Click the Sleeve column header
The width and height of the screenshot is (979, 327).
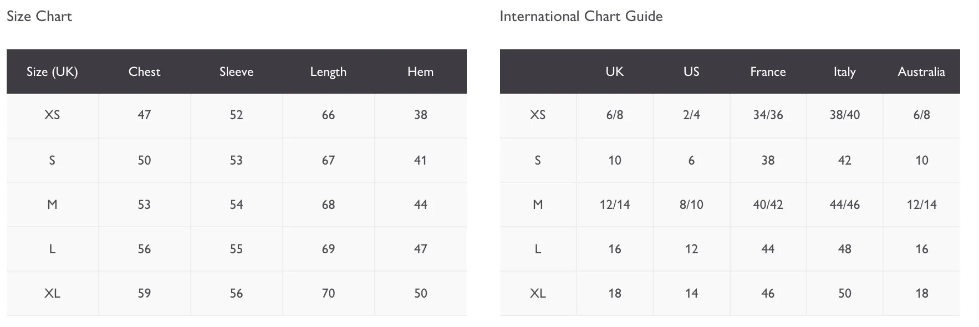236,71
